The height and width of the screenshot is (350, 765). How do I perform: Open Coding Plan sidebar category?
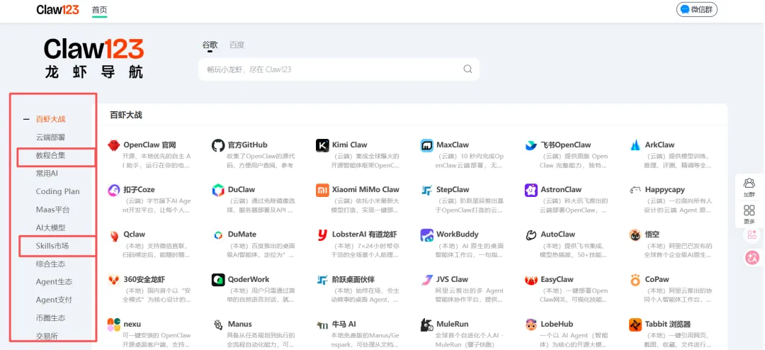(57, 191)
